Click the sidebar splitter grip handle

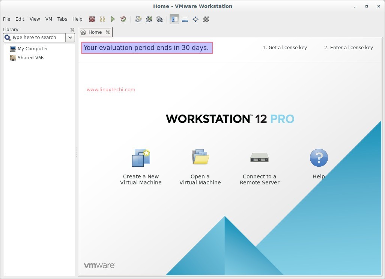(77, 152)
